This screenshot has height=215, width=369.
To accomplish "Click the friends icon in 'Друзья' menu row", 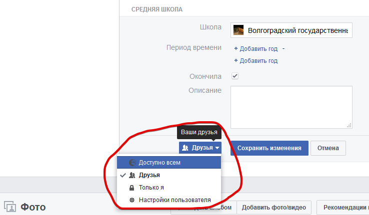I will 132,175.
